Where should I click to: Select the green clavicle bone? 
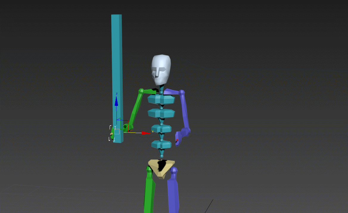[148, 91]
